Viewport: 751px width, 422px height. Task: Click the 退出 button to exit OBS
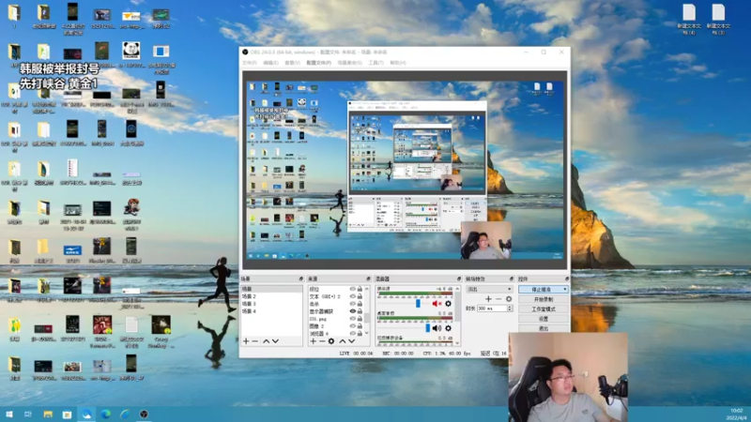coord(544,329)
